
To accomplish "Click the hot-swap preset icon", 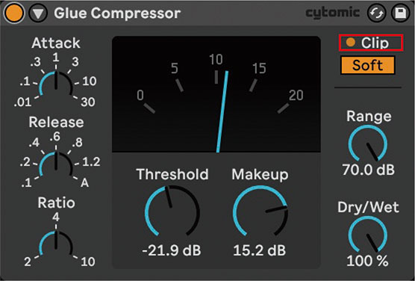I will tap(377, 13).
